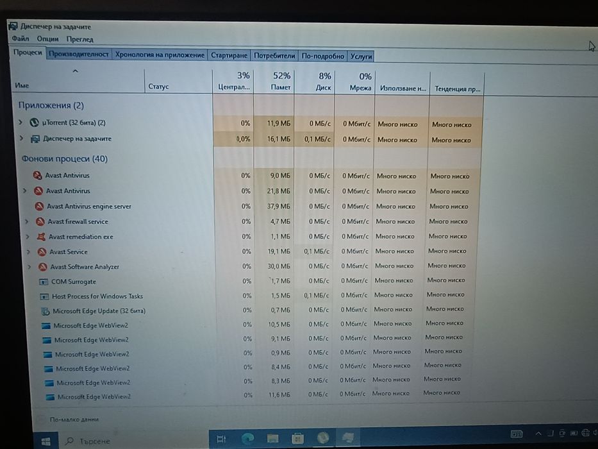Click Host Process for Windows Tasks icon
The height and width of the screenshot is (449, 598).
tap(45, 296)
